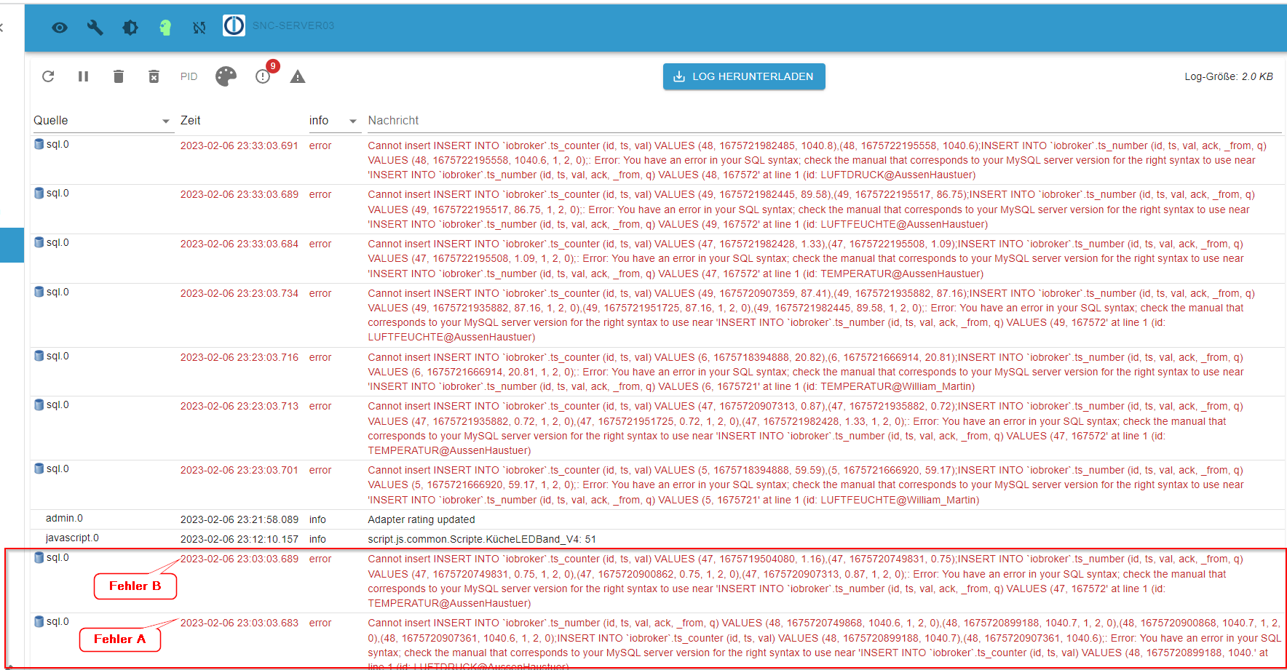Delete log on disk with crossed trash icon

coord(154,76)
